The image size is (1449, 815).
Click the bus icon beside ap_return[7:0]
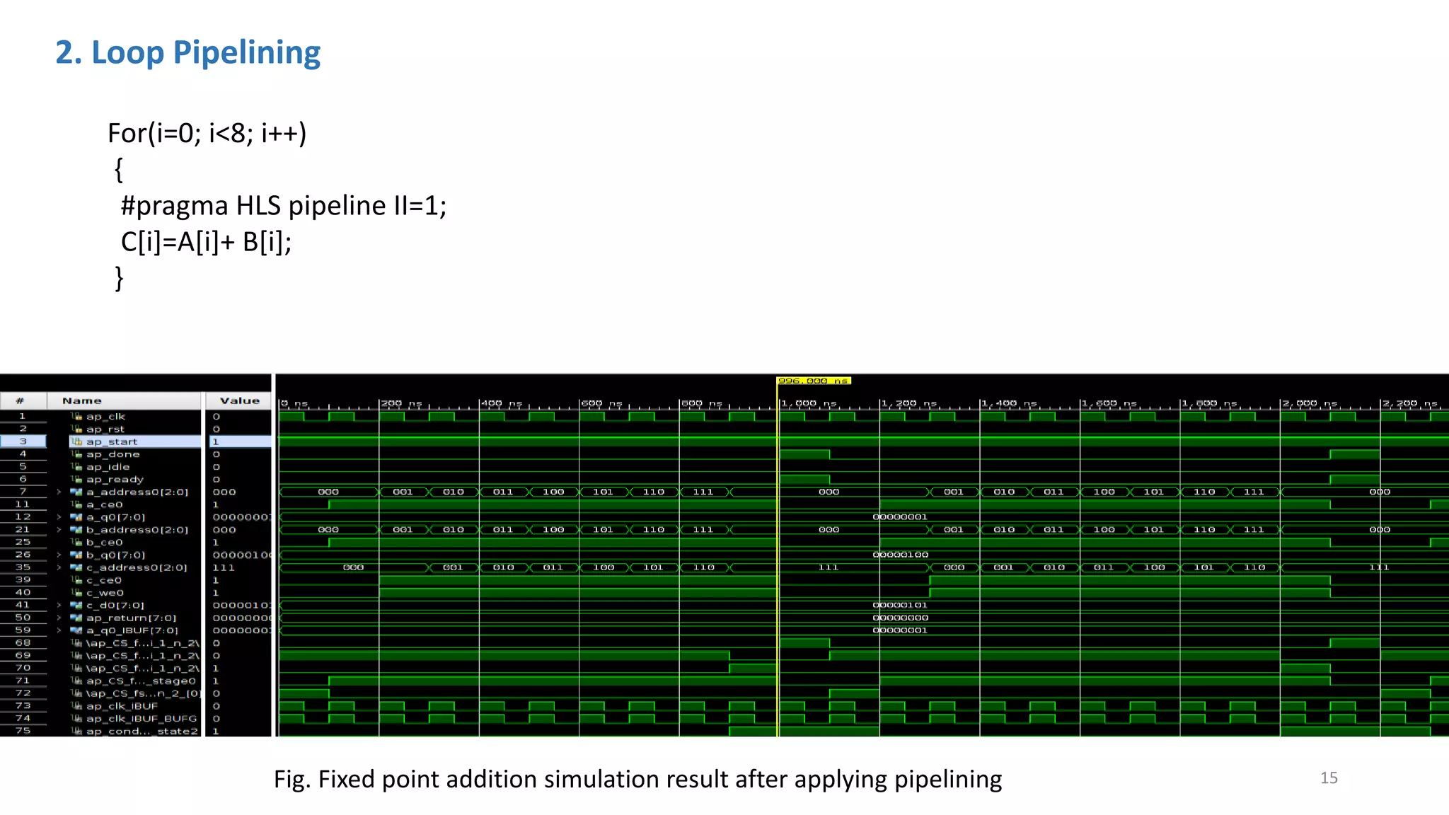pyautogui.click(x=76, y=618)
